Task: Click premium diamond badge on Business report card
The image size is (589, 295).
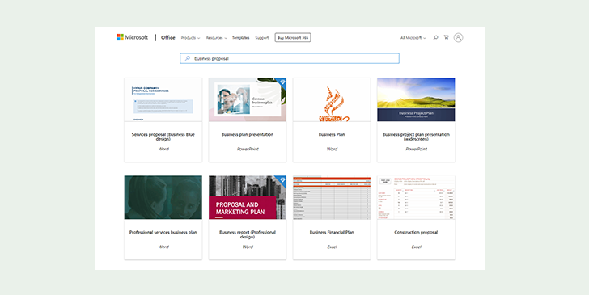Action: click(x=282, y=179)
